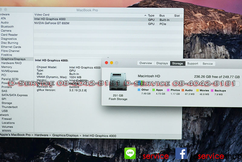This screenshot has height=162, width=242.
Task: Sort by Video Card column header
Action: tap(42, 14)
